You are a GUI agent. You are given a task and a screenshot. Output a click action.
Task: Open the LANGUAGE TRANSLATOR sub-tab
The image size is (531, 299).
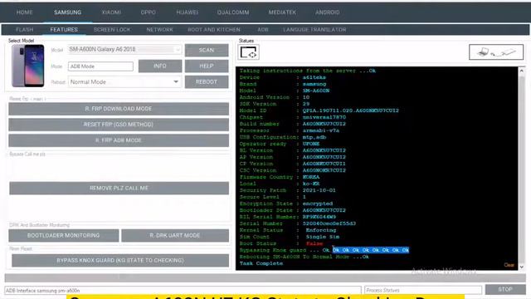coord(314,30)
